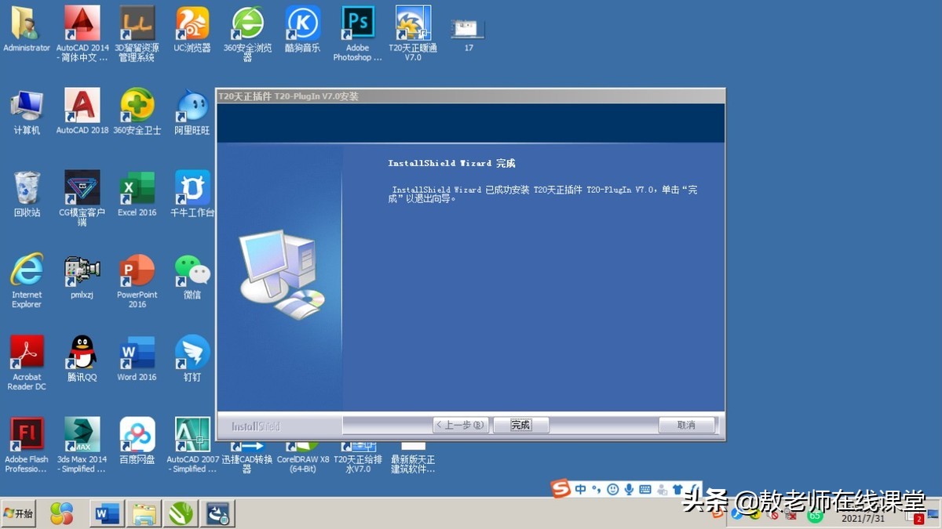The height and width of the screenshot is (529, 942).
Task: Launch 微信 from the desktop
Action: click(x=192, y=270)
